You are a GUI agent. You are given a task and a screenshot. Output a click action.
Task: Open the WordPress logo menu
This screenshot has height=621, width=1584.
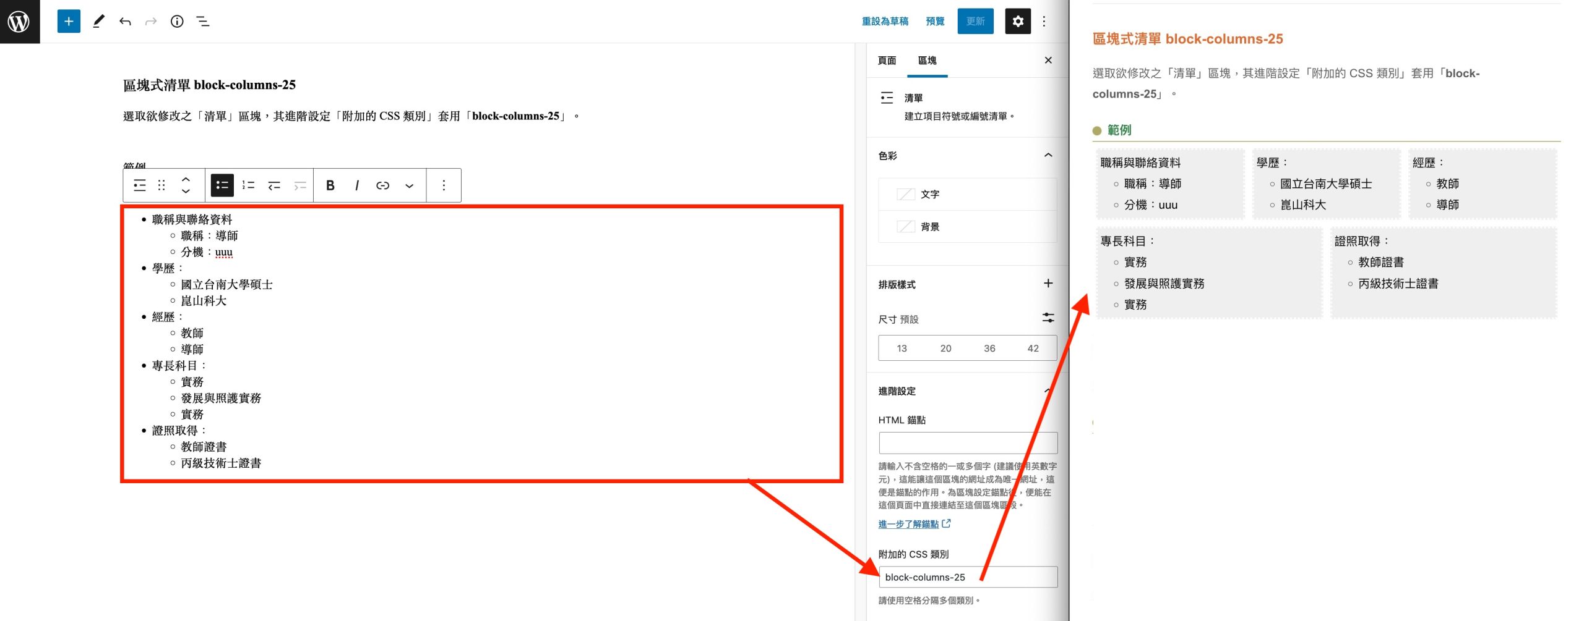pyautogui.click(x=19, y=22)
